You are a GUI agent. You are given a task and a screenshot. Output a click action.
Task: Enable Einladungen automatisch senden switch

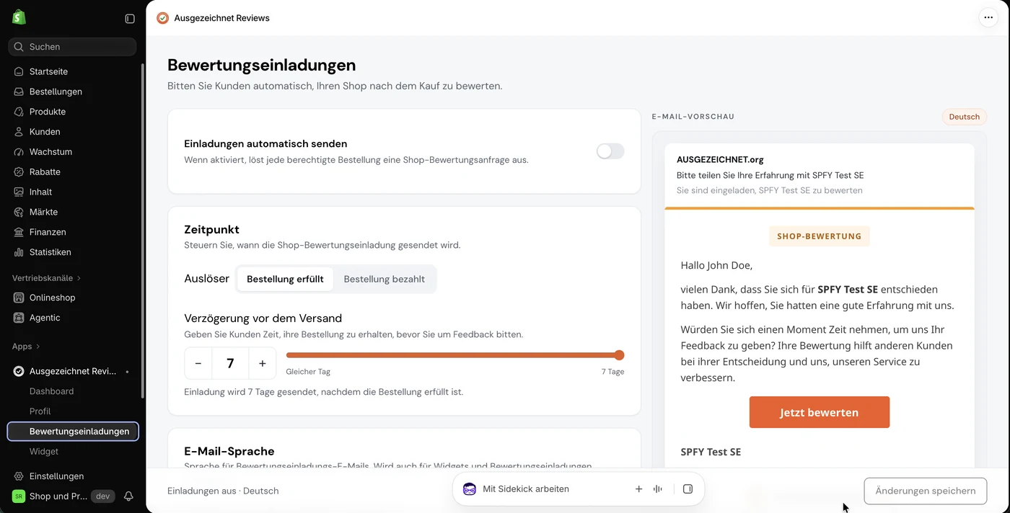(x=610, y=151)
